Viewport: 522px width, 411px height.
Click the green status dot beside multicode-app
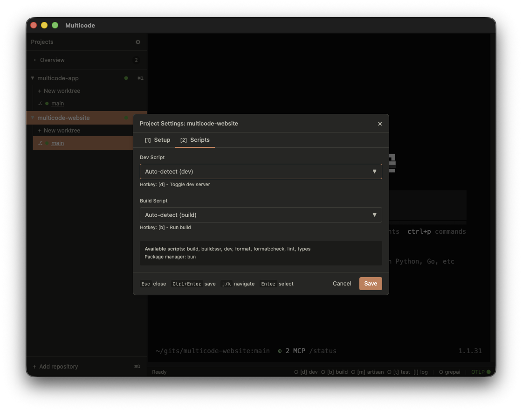[126, 78]
